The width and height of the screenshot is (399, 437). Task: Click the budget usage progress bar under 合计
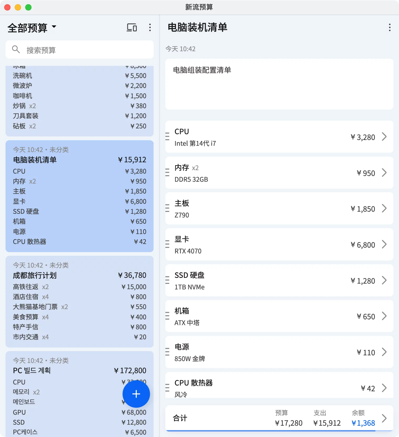pos(279,431)
